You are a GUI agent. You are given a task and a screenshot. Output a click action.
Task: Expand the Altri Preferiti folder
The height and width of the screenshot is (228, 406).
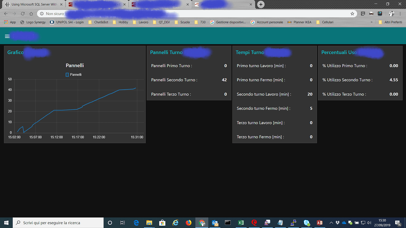pos(390,22)
